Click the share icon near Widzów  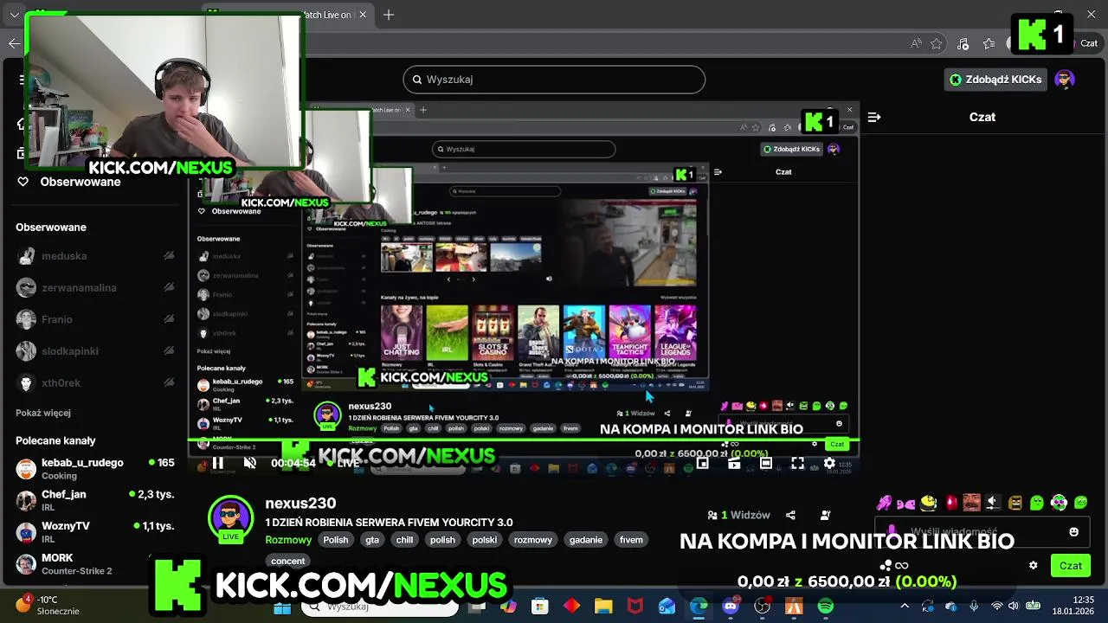coord(790,515)
